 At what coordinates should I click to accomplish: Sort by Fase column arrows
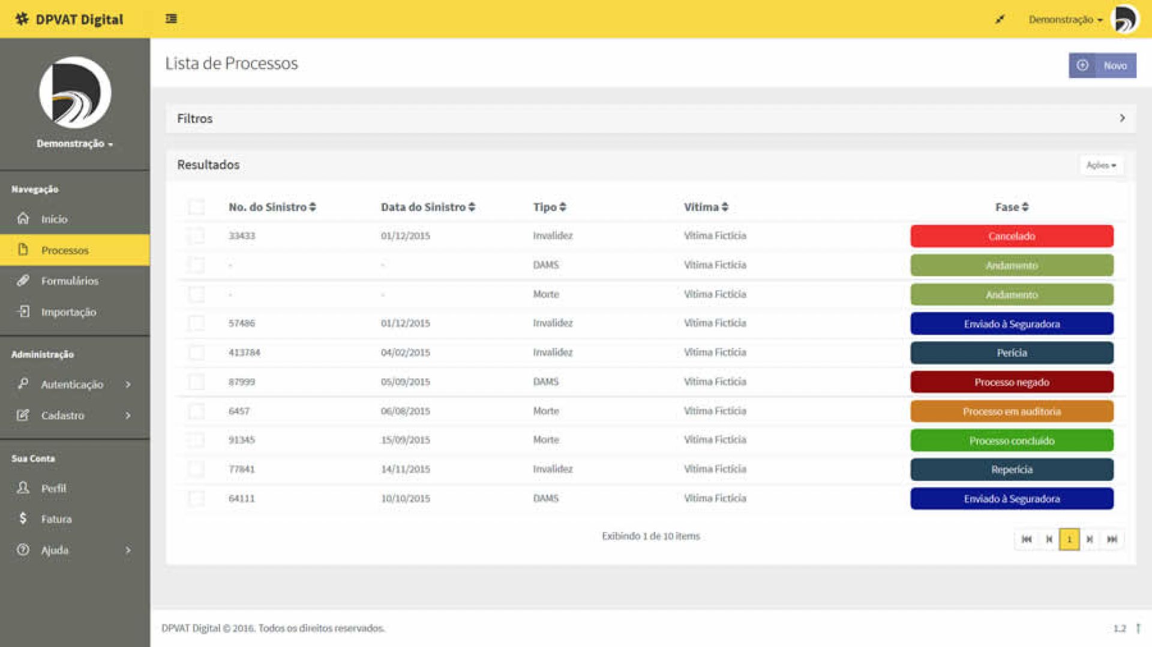tap(1025, 207)
